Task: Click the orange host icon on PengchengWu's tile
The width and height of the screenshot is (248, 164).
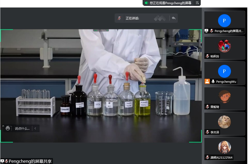Action: click(x=207, y=81)
